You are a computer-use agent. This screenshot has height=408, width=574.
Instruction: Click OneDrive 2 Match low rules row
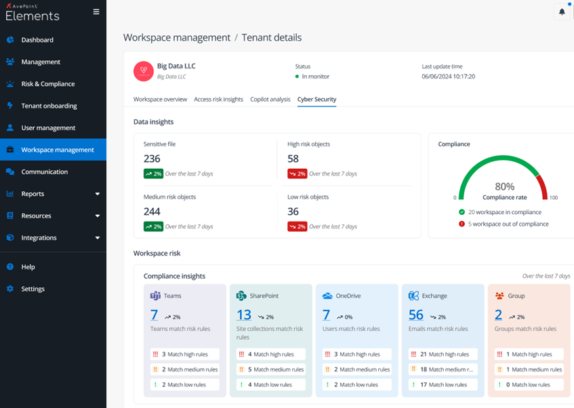pyautogui.click(x=357, y=385)
